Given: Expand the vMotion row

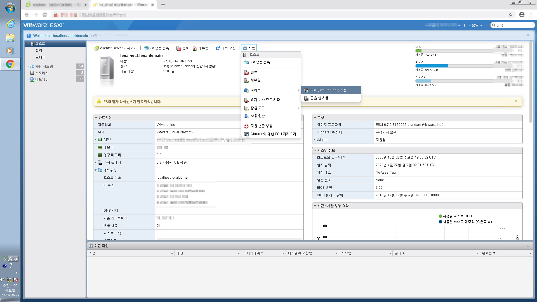Looking at the screenshot, I should click(315, 140).
